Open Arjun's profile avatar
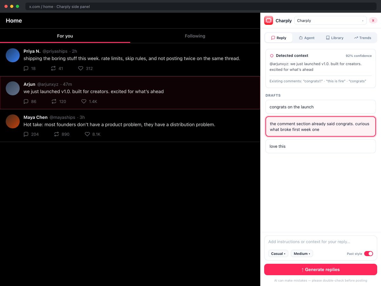 pyautogui.click(x=13, y=88)
